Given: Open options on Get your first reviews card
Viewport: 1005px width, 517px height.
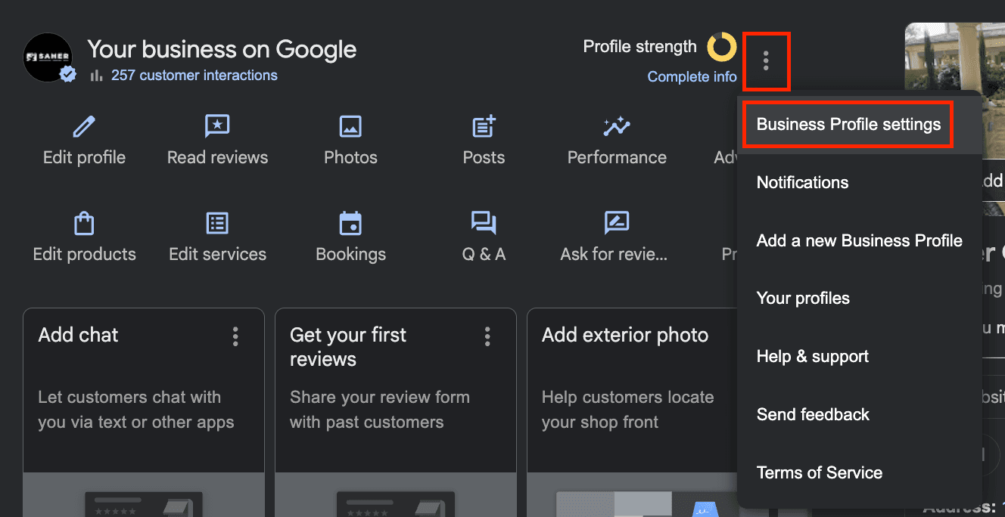Looking at the screenshot, I should pos(487,336).
